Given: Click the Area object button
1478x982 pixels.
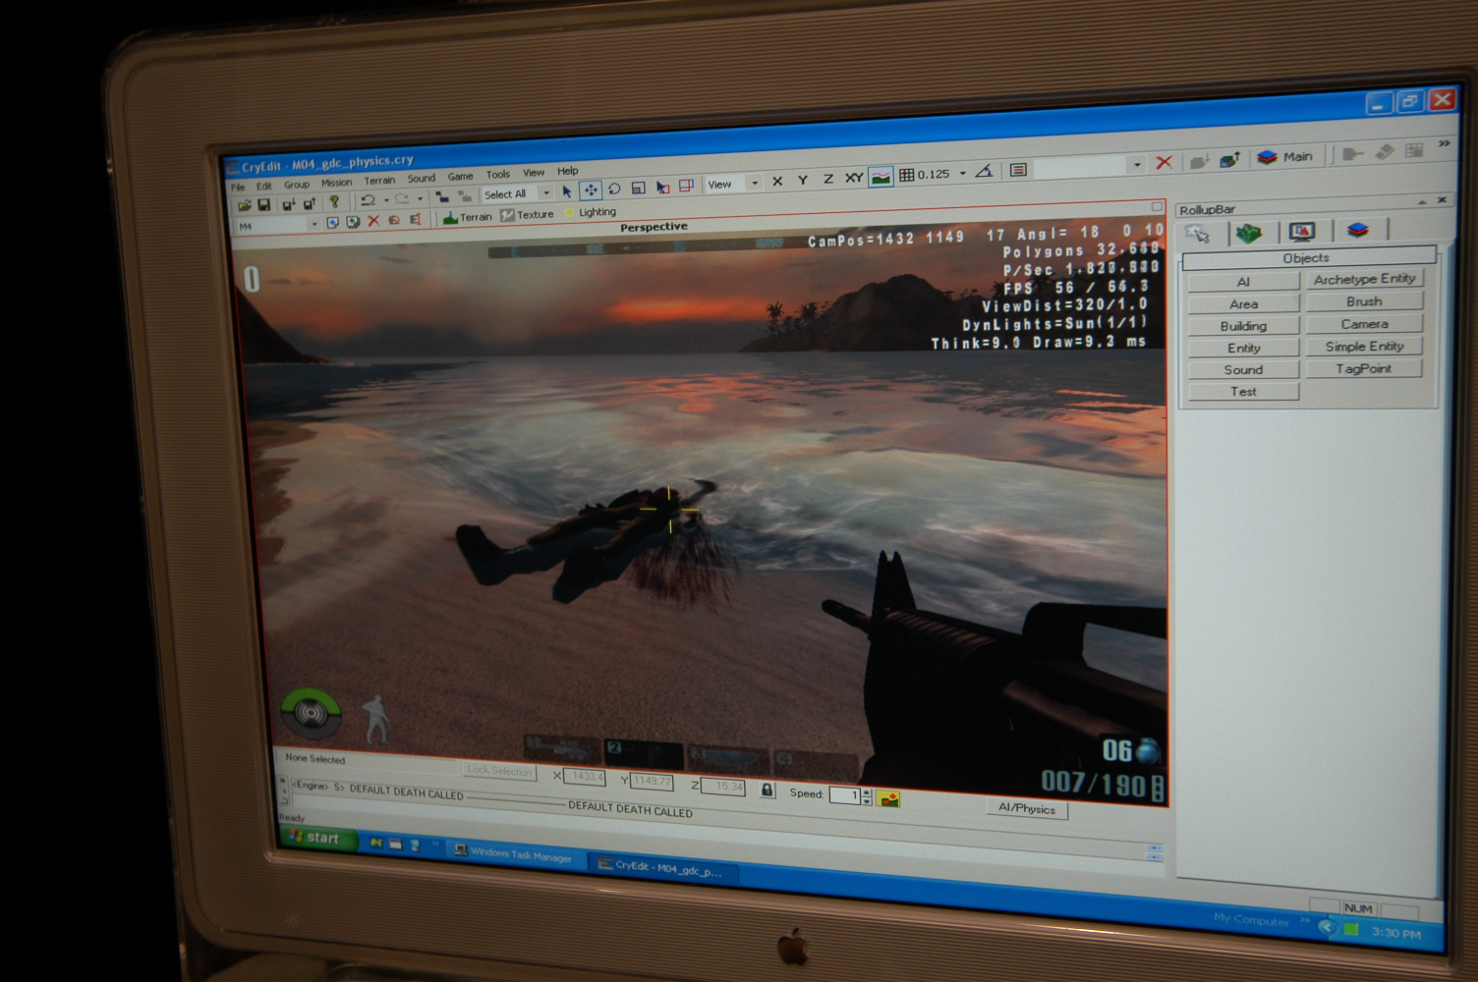Looking at the screenshot, I should [1243, 304].
